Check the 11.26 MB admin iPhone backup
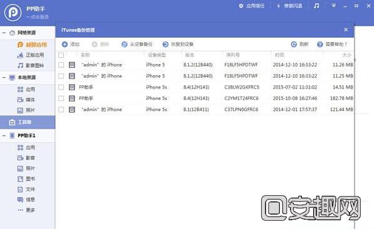Screen dimensions: 374x229 pos(61,65)
